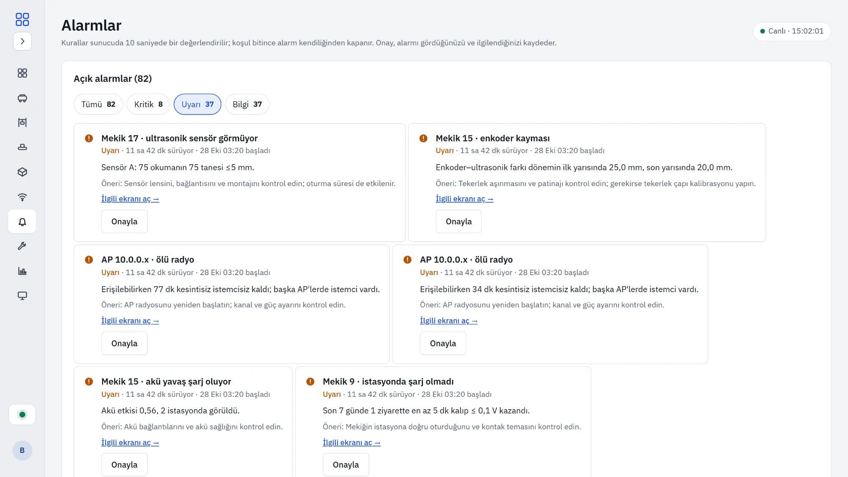
Task: Open the Wi-Fi network sidebar icon
Action: [22, 197]
